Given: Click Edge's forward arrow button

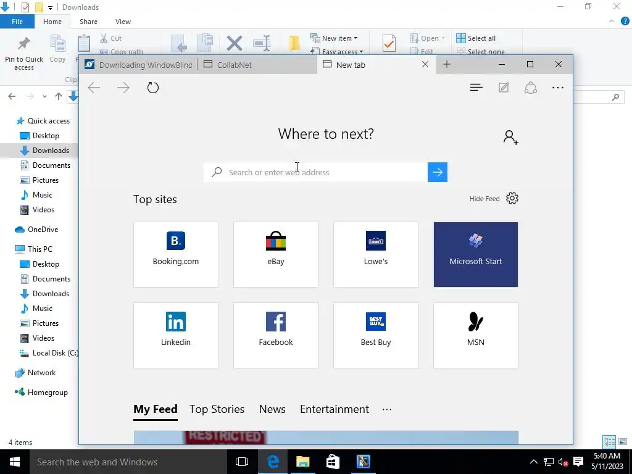Looking at the screenshot, I should point(123,88).
